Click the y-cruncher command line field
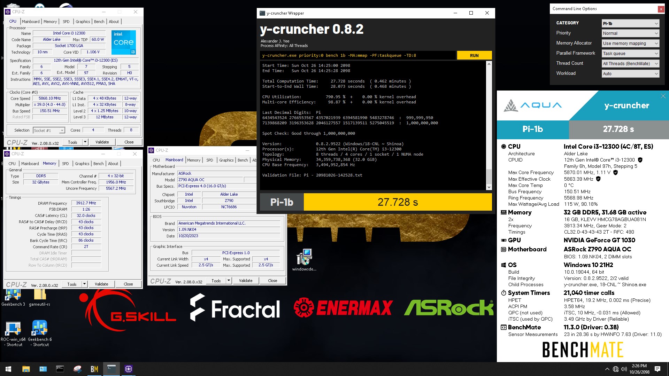Viewport: 669px width, 376px height. (357, 55)
